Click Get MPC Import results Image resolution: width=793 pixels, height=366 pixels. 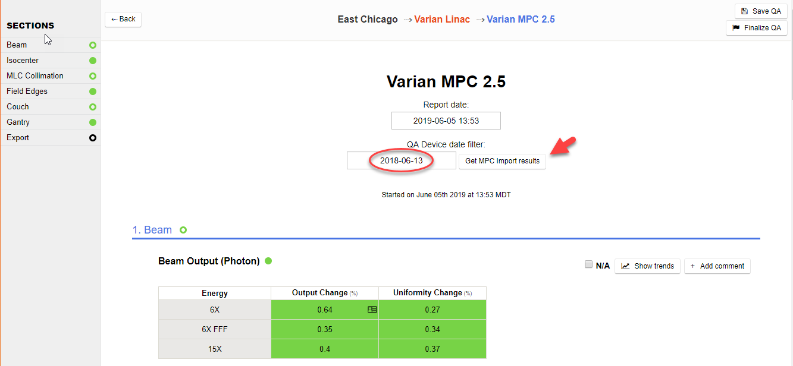click(x=502, y=161)
